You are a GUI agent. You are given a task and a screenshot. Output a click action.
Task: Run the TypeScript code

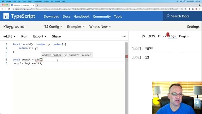24,36
